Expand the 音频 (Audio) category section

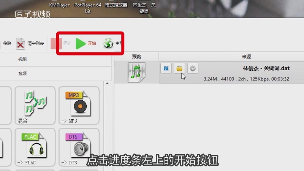point(23,73)
